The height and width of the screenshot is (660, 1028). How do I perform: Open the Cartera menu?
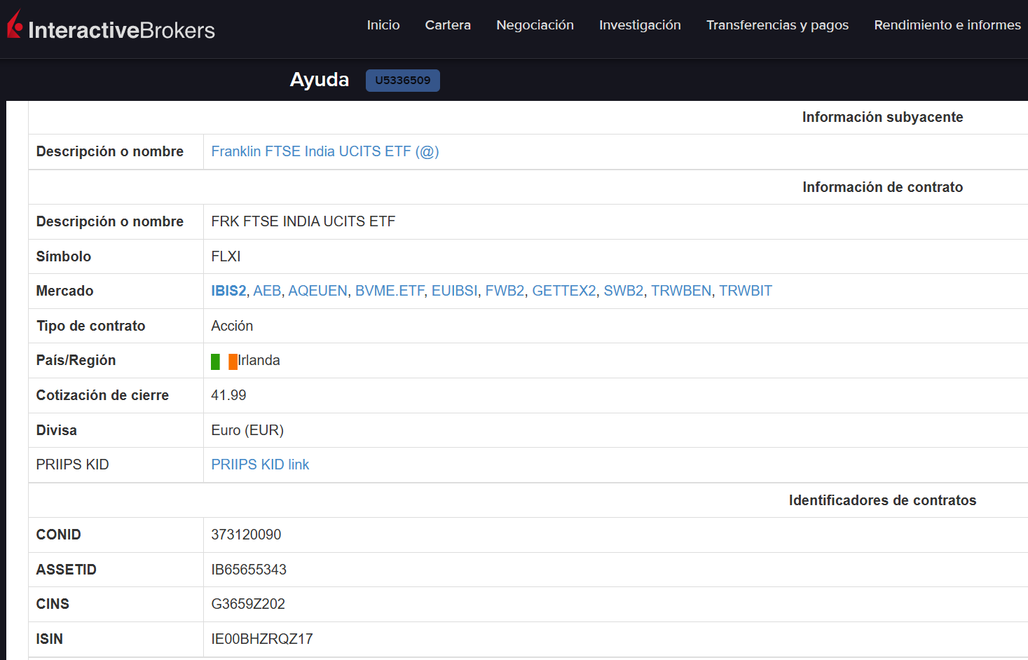(x=448, y=25)
